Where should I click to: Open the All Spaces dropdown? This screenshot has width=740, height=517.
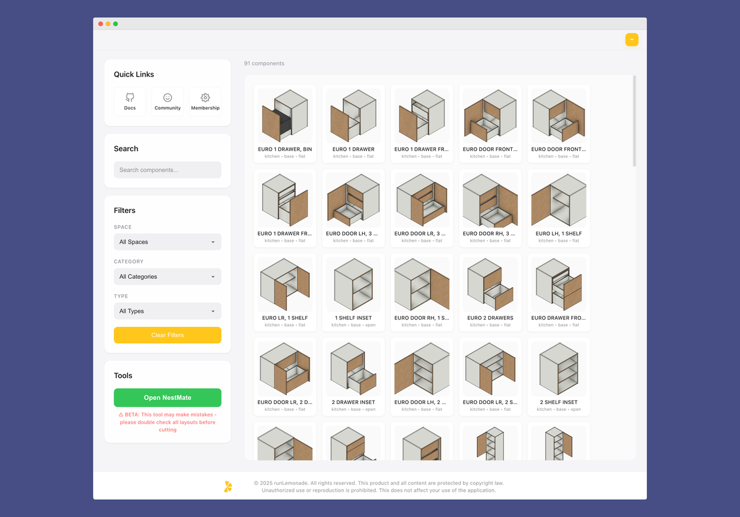click(167, 242)
